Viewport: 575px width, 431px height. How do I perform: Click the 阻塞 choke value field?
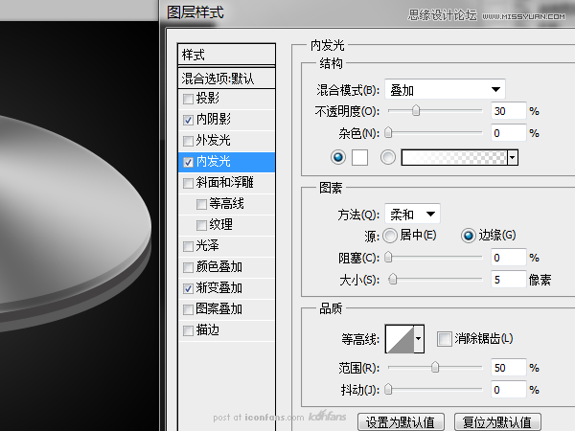click(509, 258)
